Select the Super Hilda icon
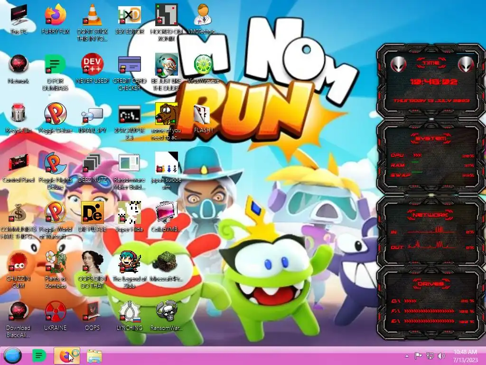 coord(130,213)
